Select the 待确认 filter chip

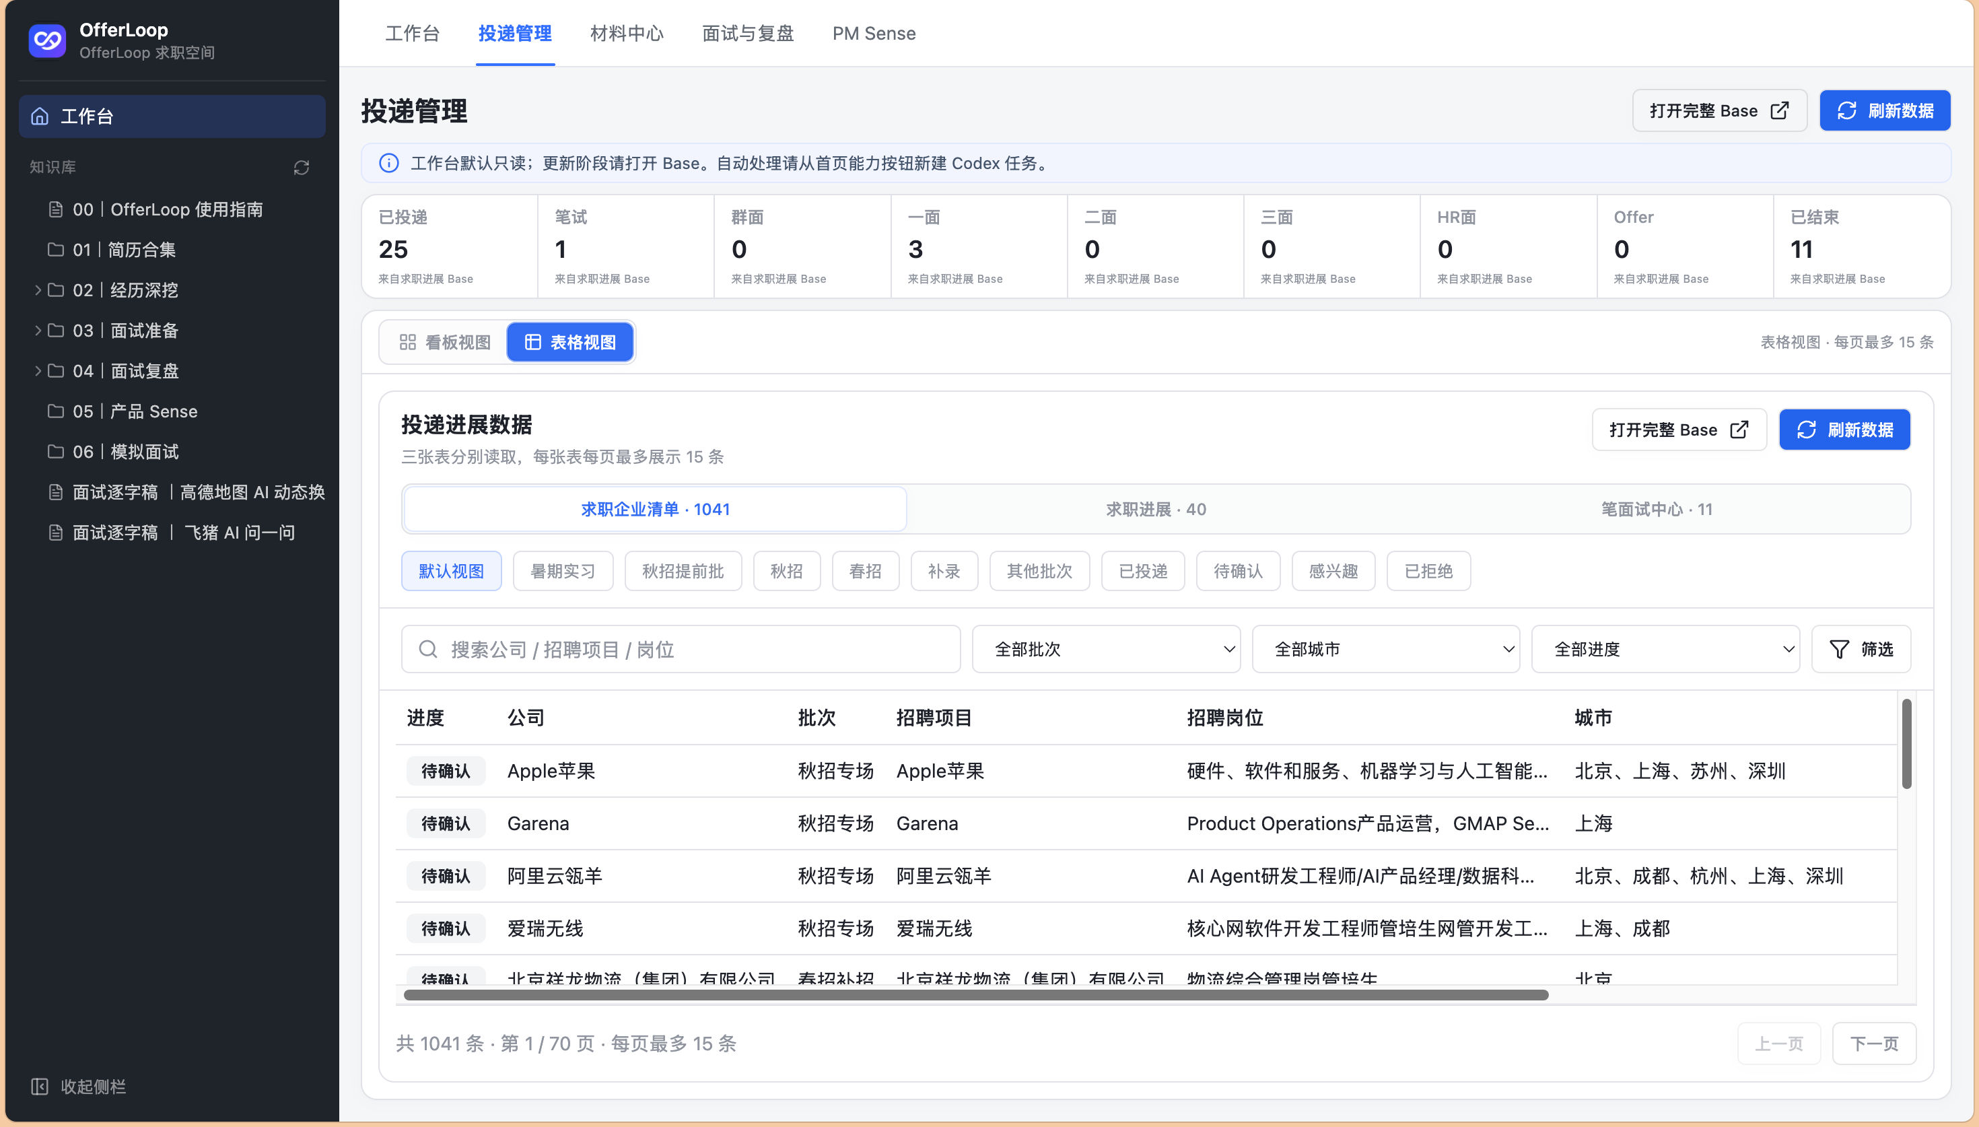1238,571
